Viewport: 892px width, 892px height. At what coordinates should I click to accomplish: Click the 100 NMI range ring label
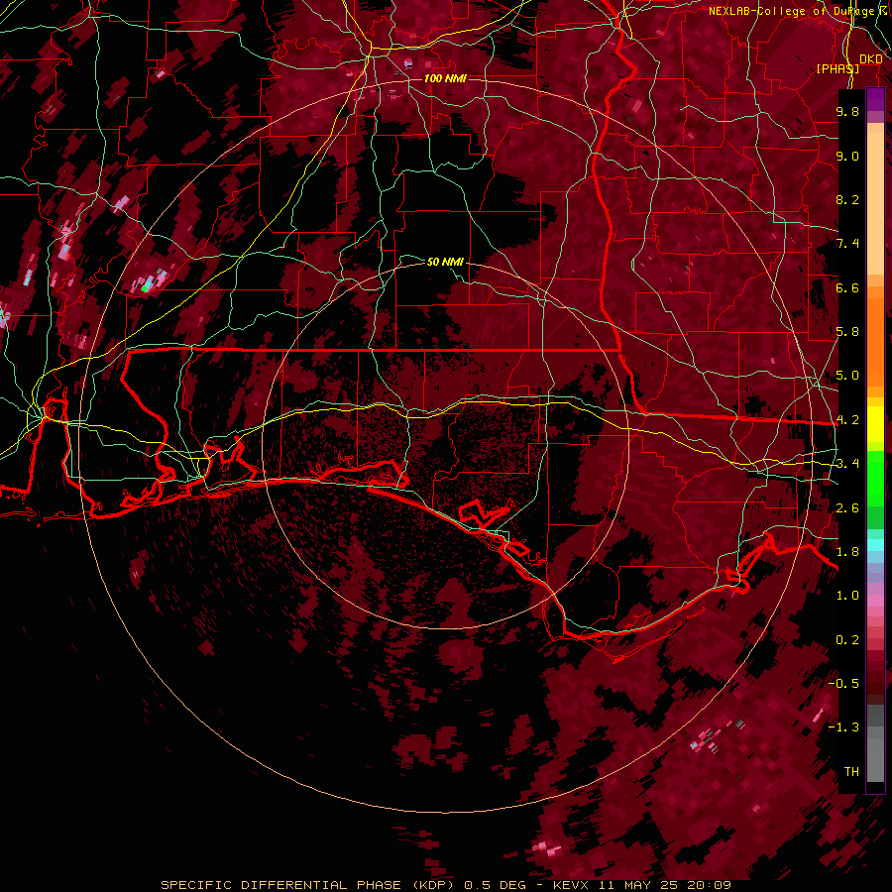tap(445, 78)
